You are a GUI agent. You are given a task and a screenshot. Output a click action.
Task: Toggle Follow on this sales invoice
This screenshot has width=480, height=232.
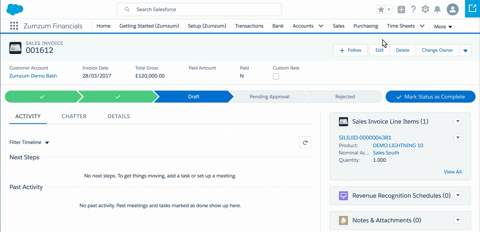click(350, 50)
